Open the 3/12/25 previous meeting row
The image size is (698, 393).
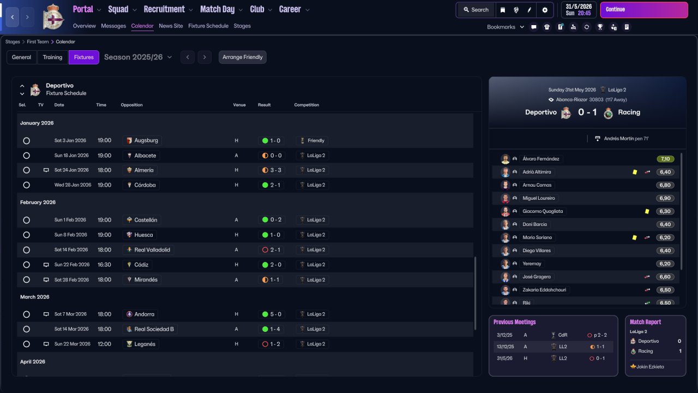point(553,335)
